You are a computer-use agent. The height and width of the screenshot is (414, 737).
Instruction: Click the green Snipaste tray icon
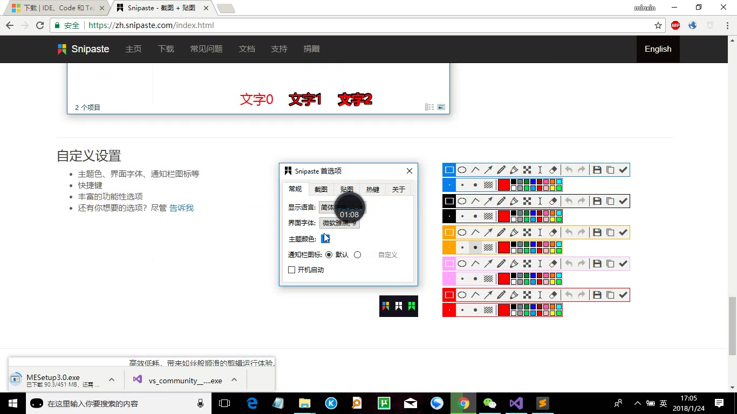pos(412,306)
